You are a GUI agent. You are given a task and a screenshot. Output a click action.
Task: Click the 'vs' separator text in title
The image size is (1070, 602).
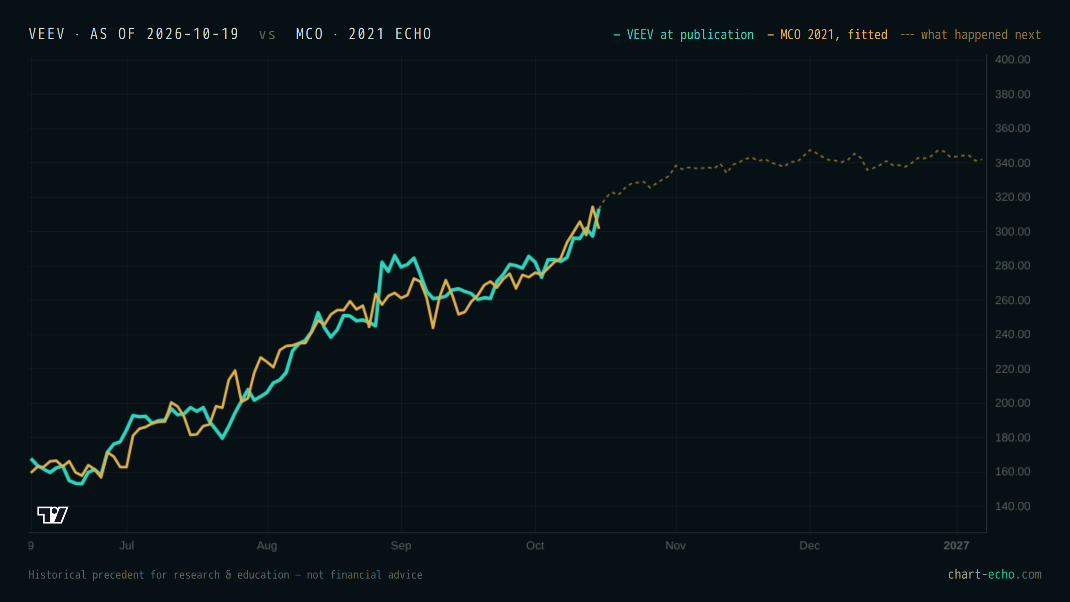click(267, 35)
